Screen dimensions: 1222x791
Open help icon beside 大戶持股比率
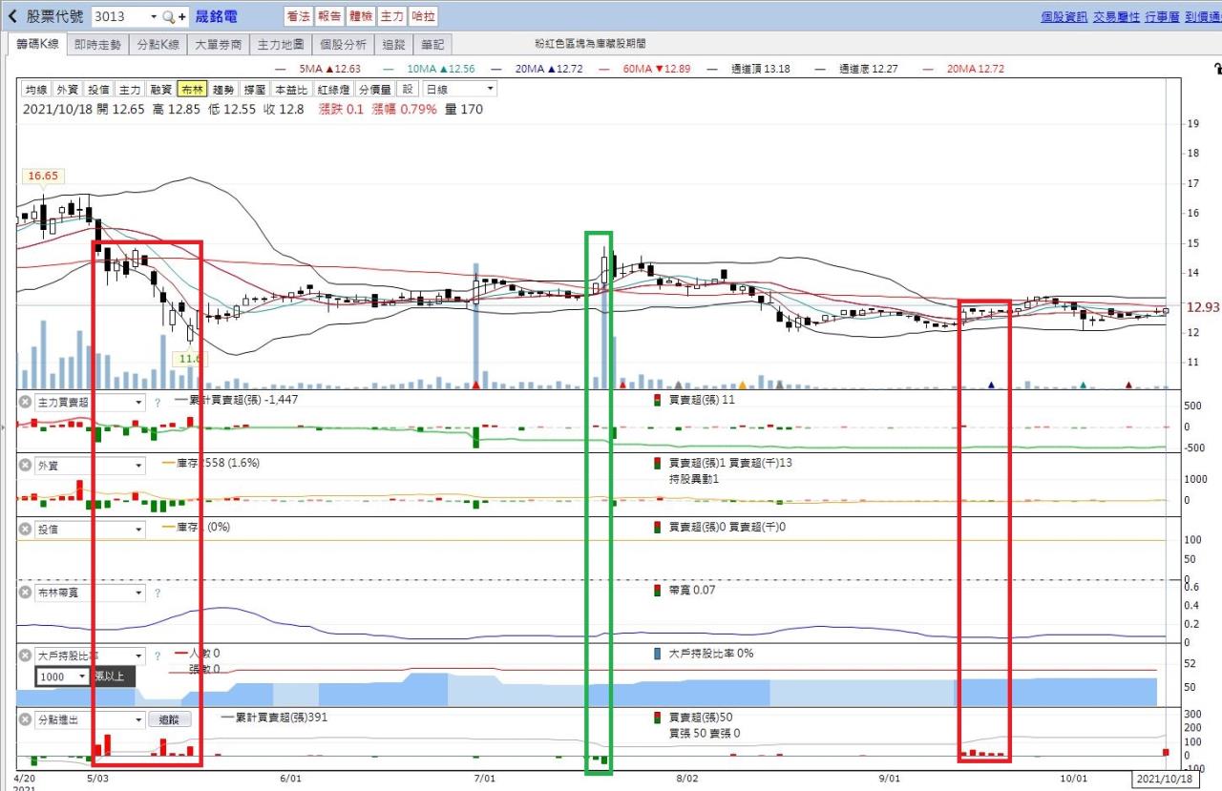(x=158, y=656)
